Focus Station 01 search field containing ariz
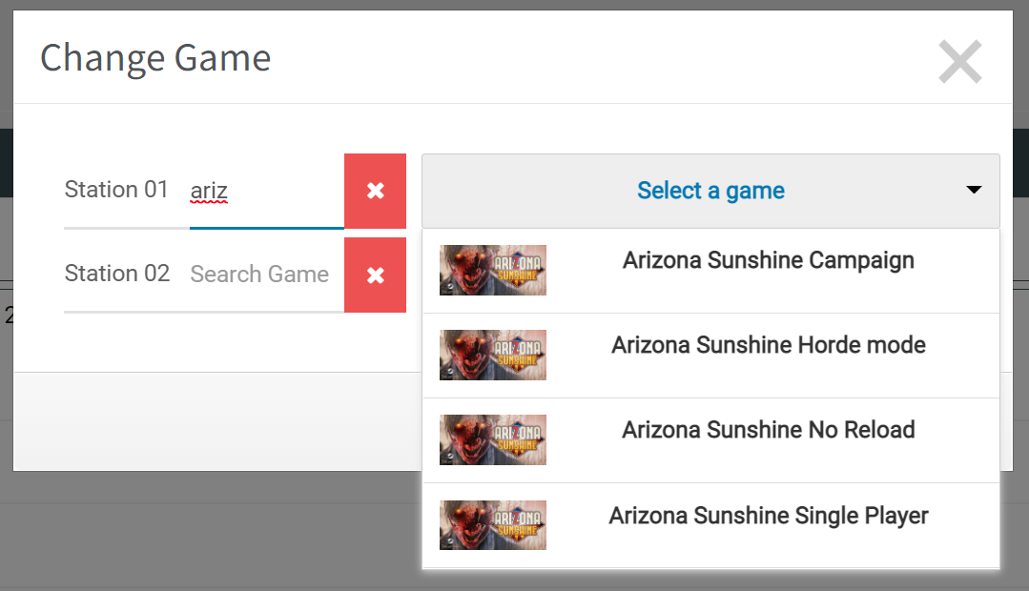This screenshot has height=591, width=1029. pos(266,191)
